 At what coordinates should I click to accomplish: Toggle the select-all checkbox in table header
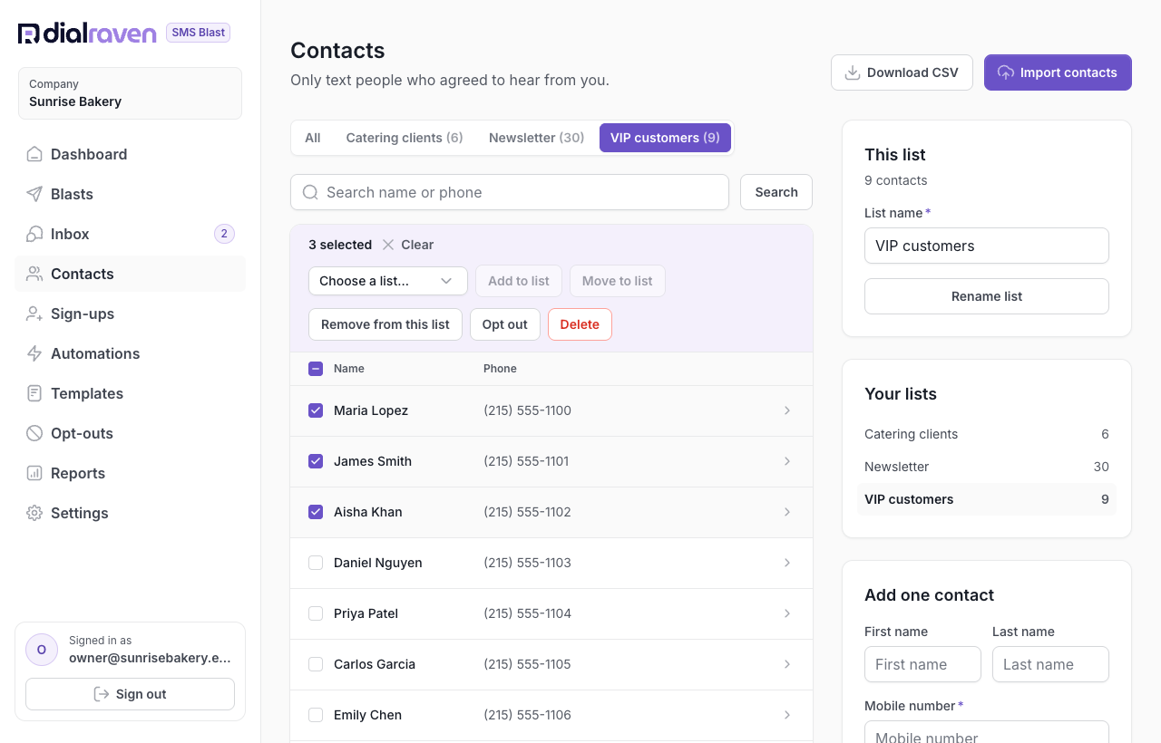coord(316,369)
